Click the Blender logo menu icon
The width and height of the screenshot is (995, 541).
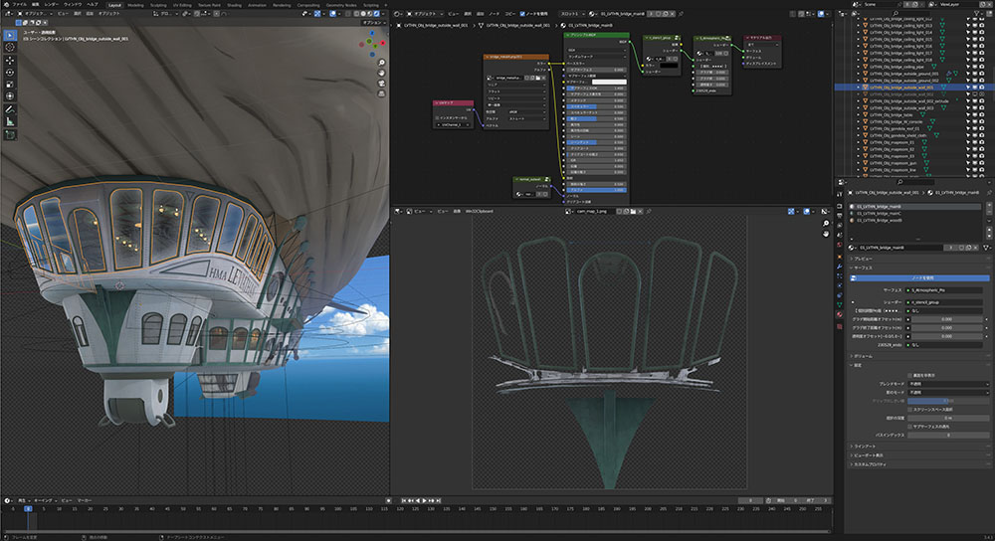(6, 4)
